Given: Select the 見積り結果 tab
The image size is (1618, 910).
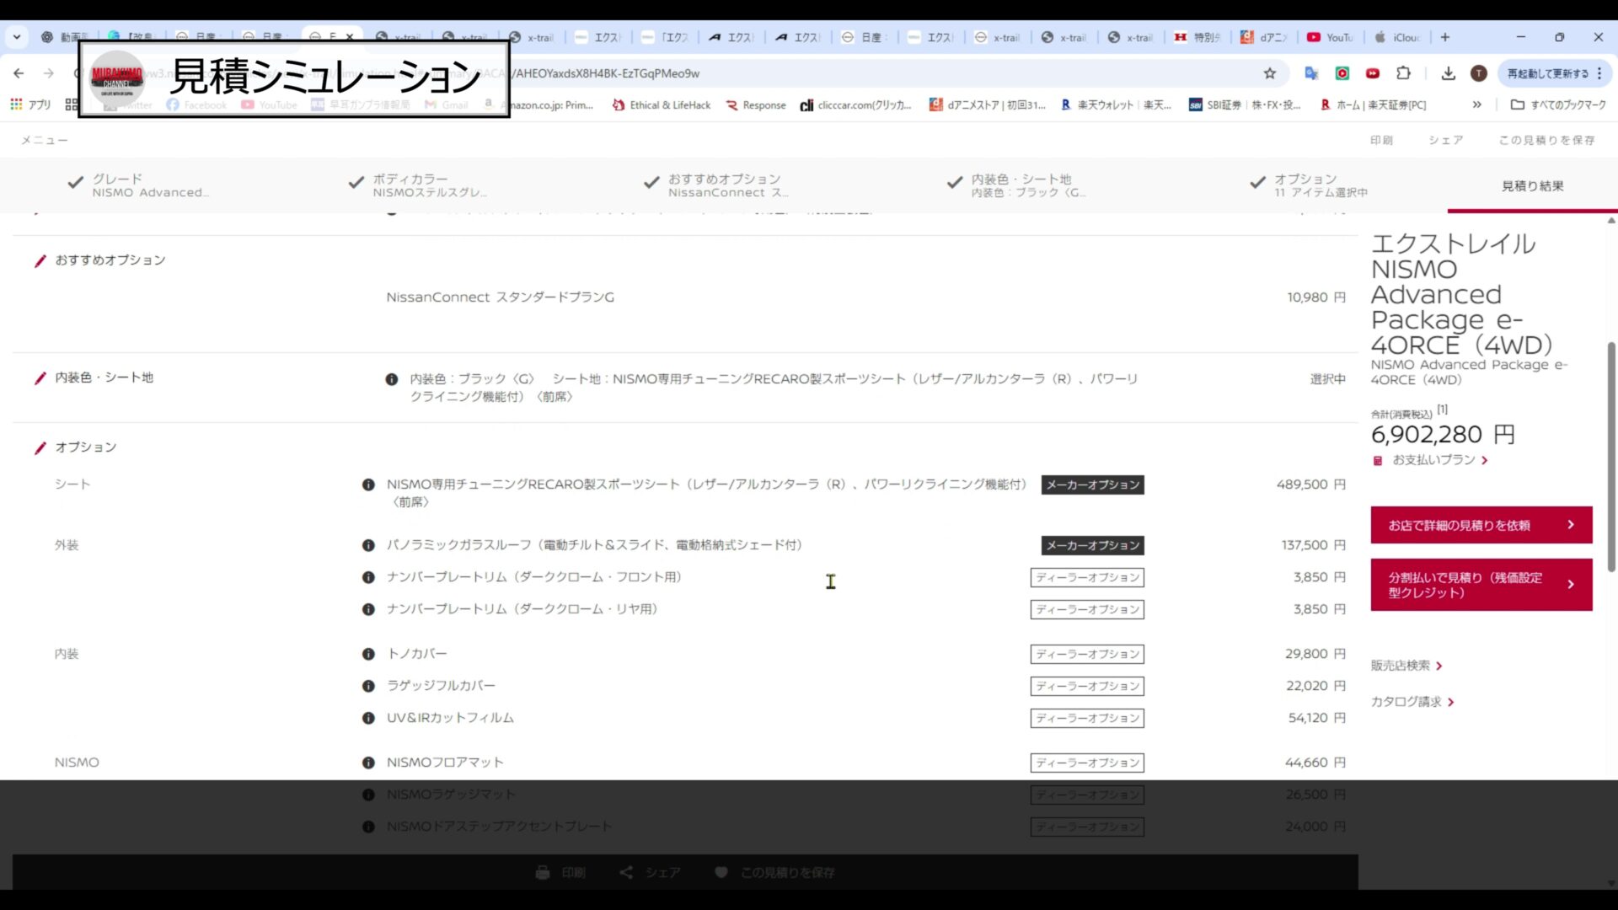Looking at the screenshot, I should tap(1532, 186).
